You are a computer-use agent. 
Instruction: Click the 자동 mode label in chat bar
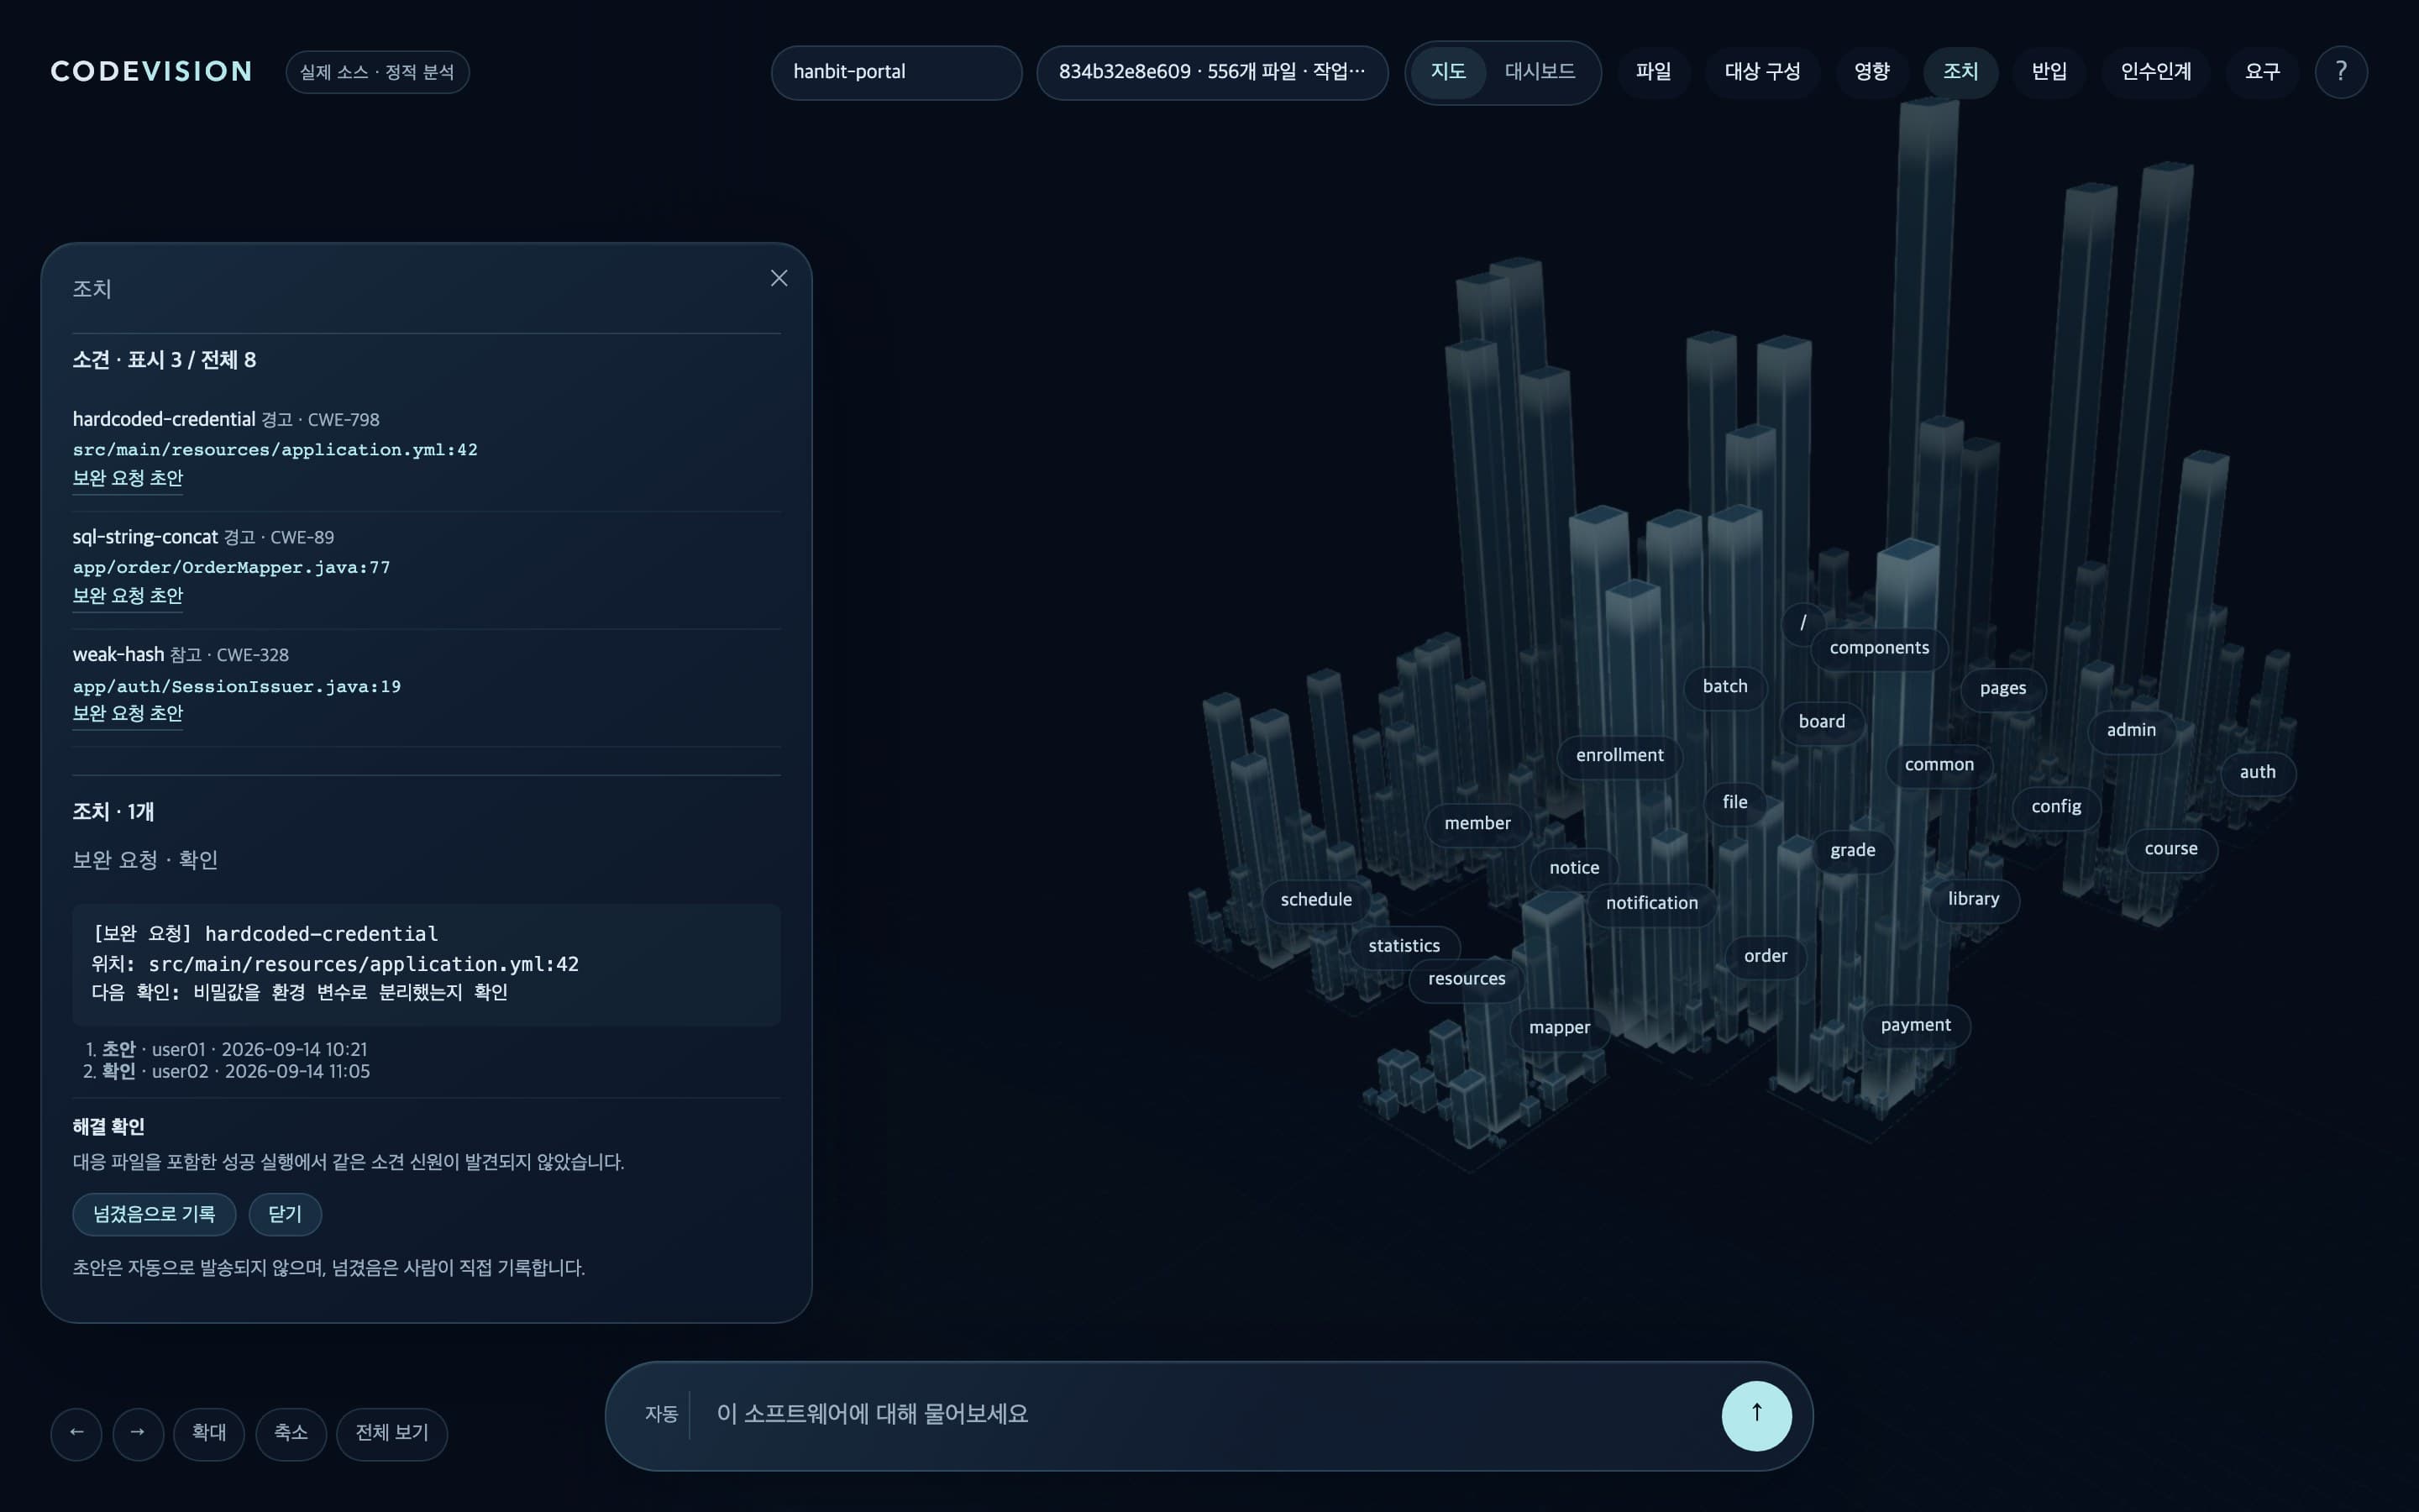[661, 1415]
